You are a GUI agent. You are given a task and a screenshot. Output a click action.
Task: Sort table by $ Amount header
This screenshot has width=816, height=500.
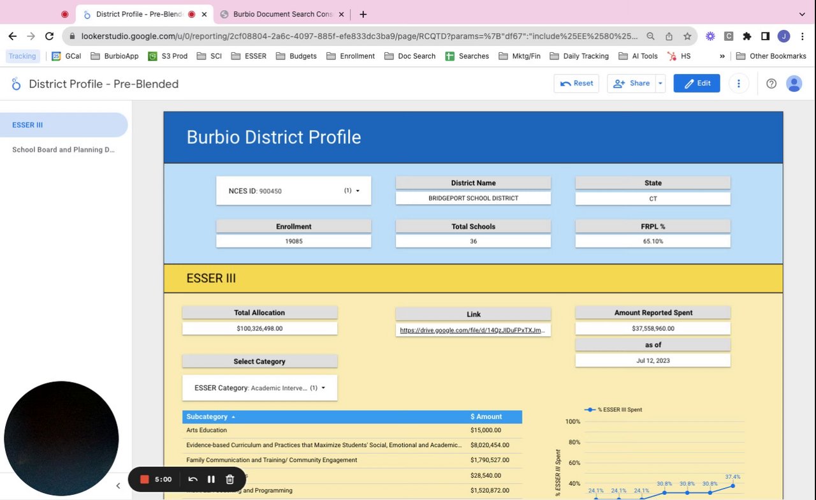click(x=486, y=416)
